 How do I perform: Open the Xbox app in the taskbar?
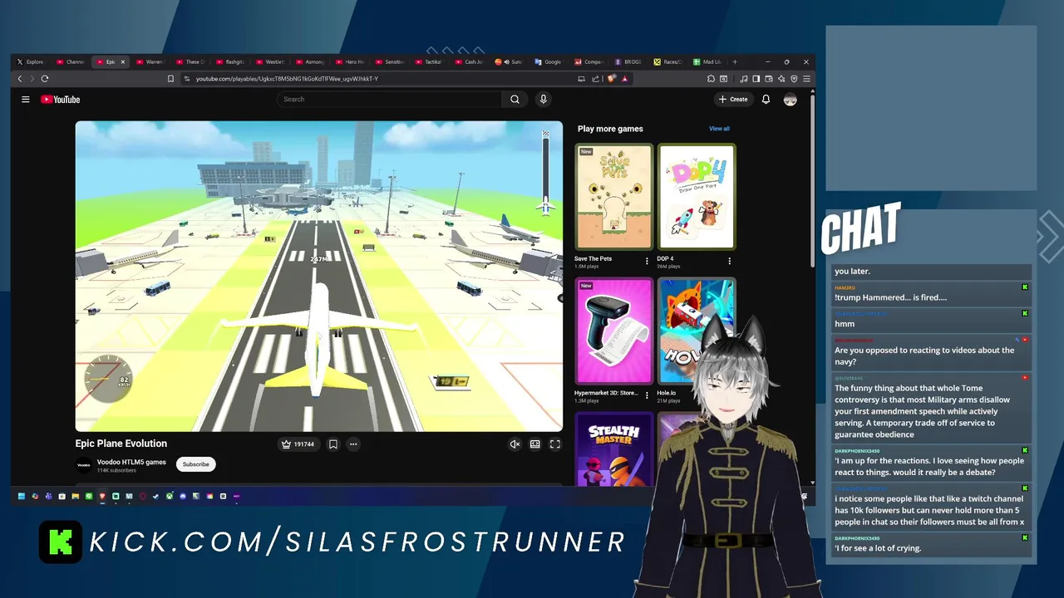tap(170, 497)
